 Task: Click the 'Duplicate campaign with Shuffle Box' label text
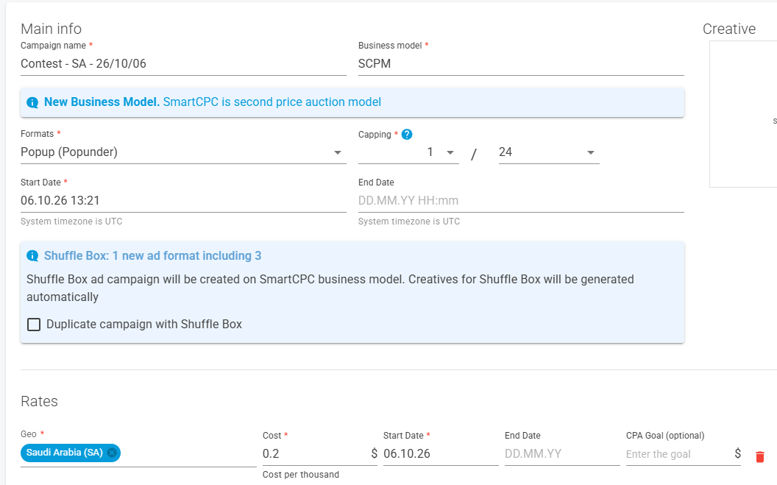144,325
